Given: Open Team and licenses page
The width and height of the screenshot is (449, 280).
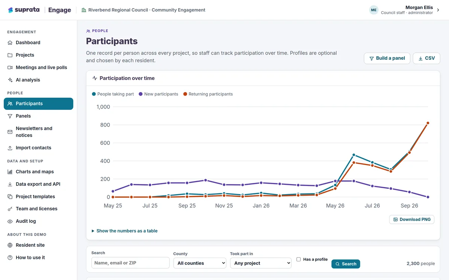Looking at the screenshot, I should (39, 209).
